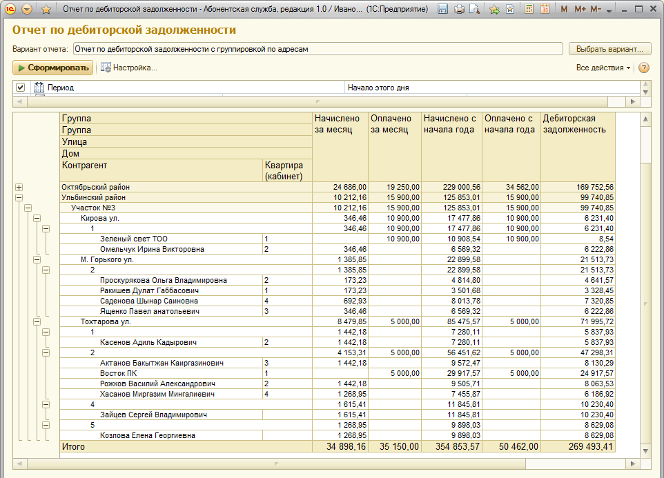
Task: Click the yellow star favorites icon
Action: point(46,10)
